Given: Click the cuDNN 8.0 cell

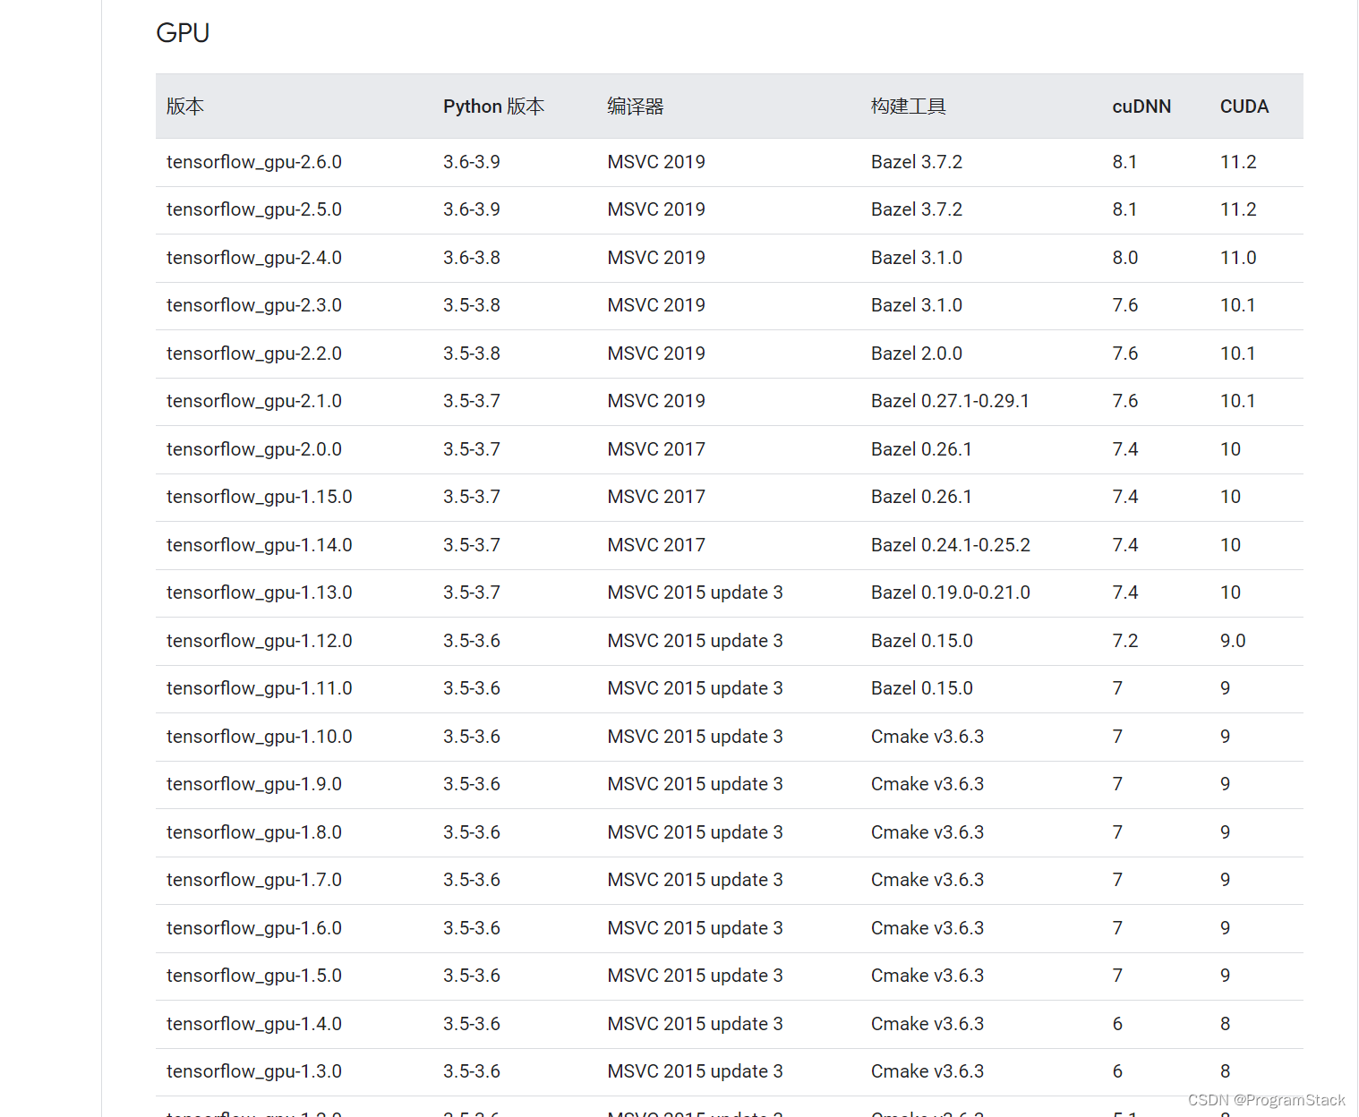Looking at the screenshot, I should (1125, 258).
